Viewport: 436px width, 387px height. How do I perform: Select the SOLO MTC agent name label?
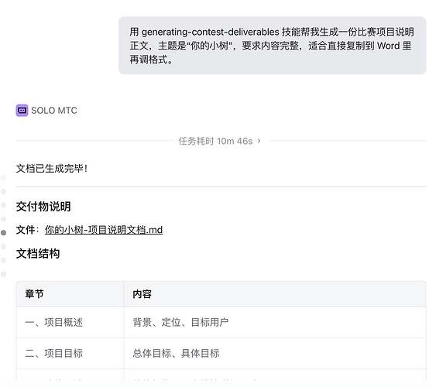[54, 111]
